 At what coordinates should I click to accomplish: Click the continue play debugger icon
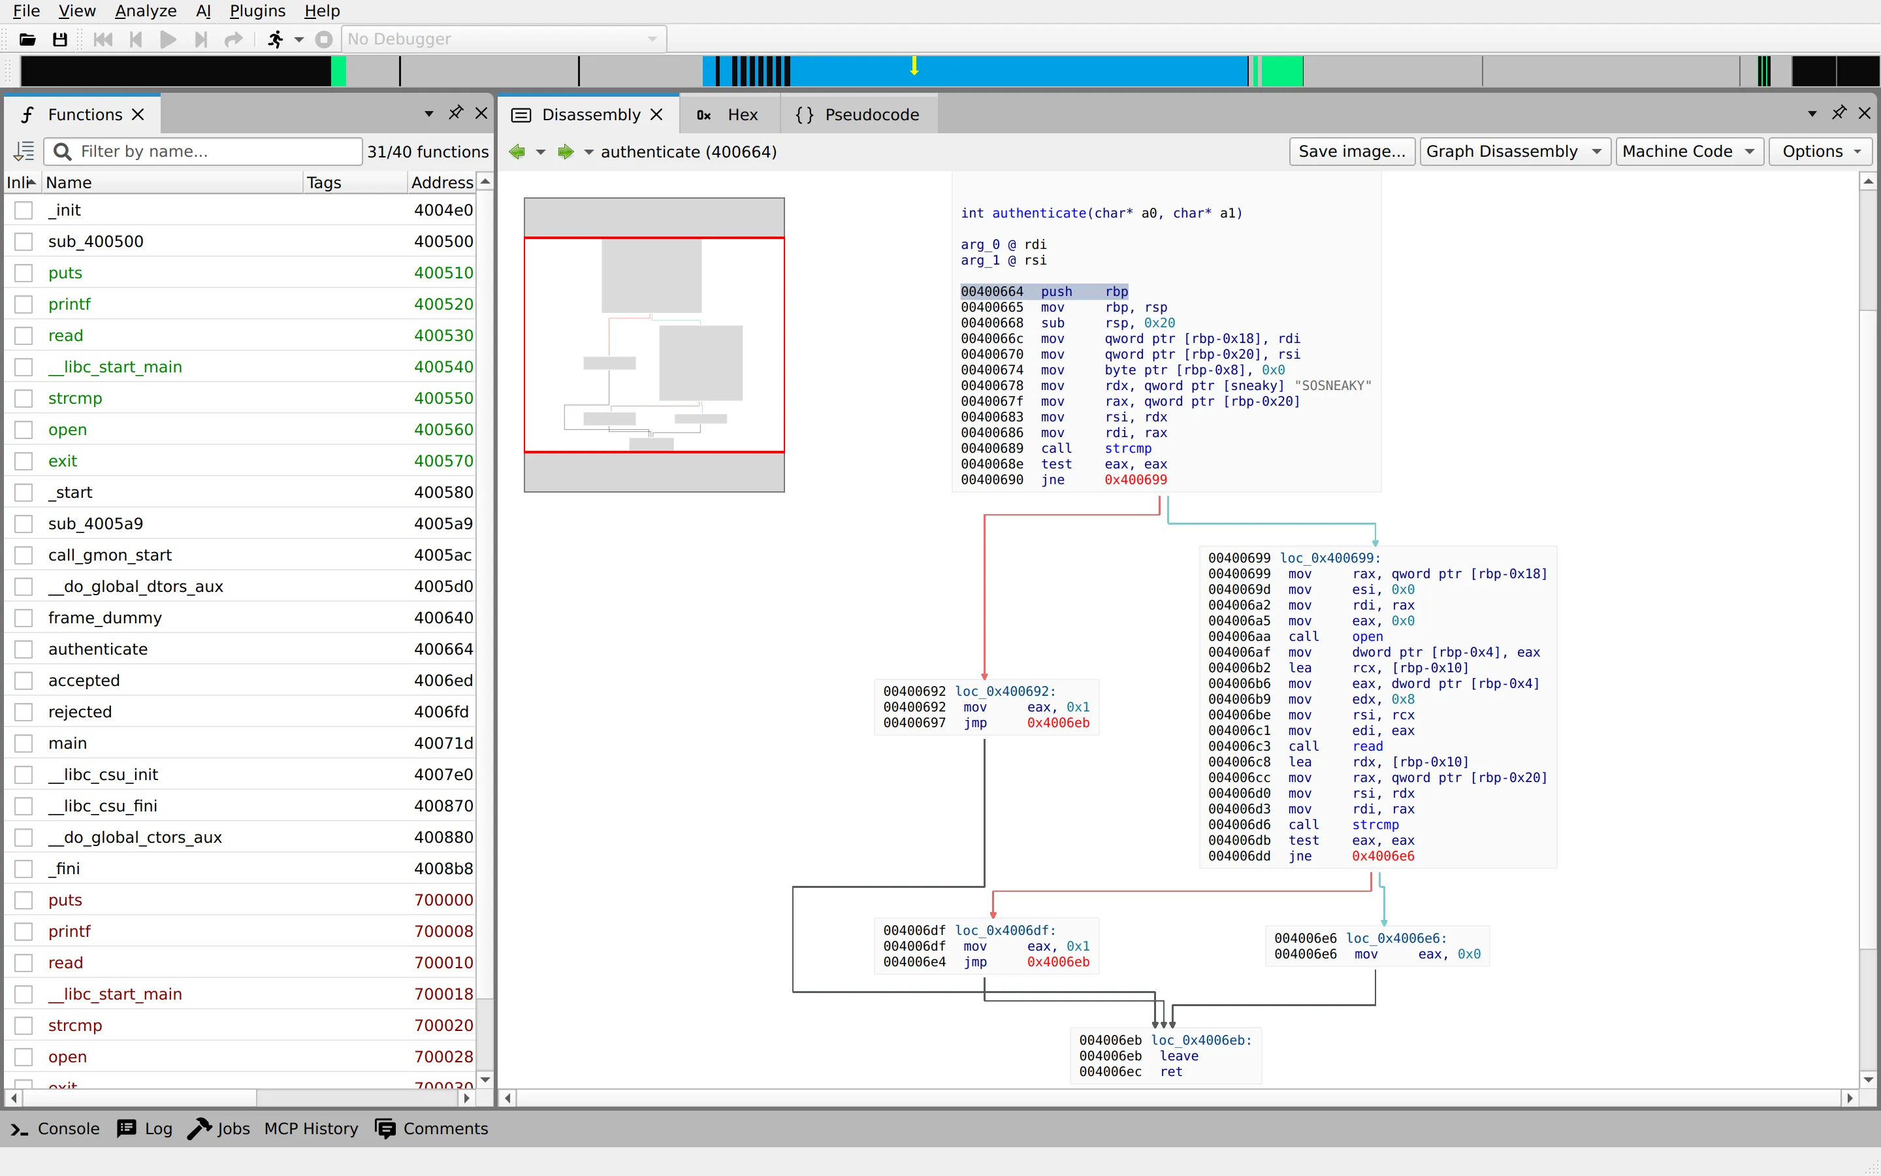(168, 39)
